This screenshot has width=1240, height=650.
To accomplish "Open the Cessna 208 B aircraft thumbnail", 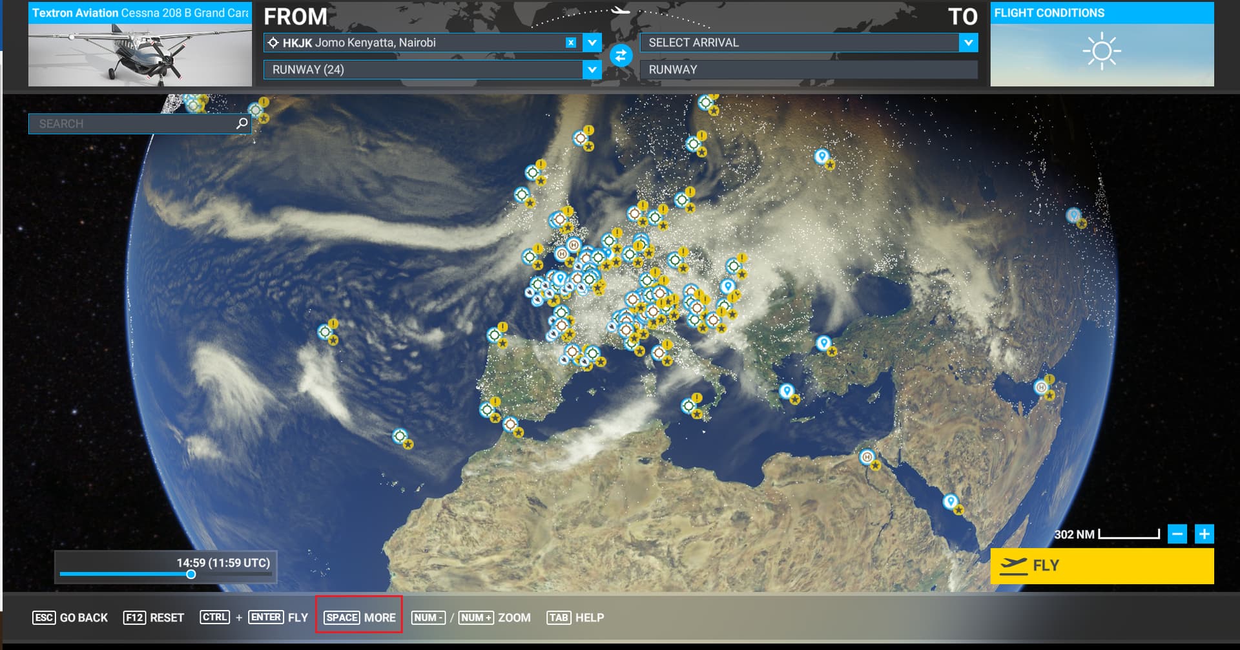I will pyautogui.click(x=140, y=44).
